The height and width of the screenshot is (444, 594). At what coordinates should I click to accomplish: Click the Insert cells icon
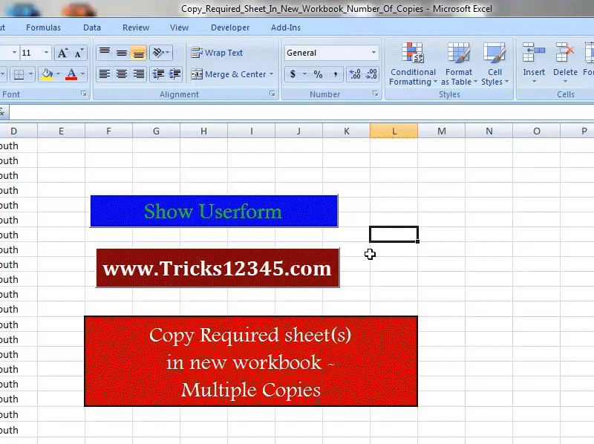534,53
